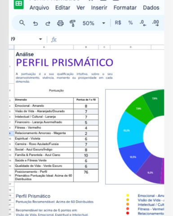Viewport: 173px width, 216px height.
Task: Select 'Relacionamento Amoroso - Magenta' cell
Action: [44, 133]
